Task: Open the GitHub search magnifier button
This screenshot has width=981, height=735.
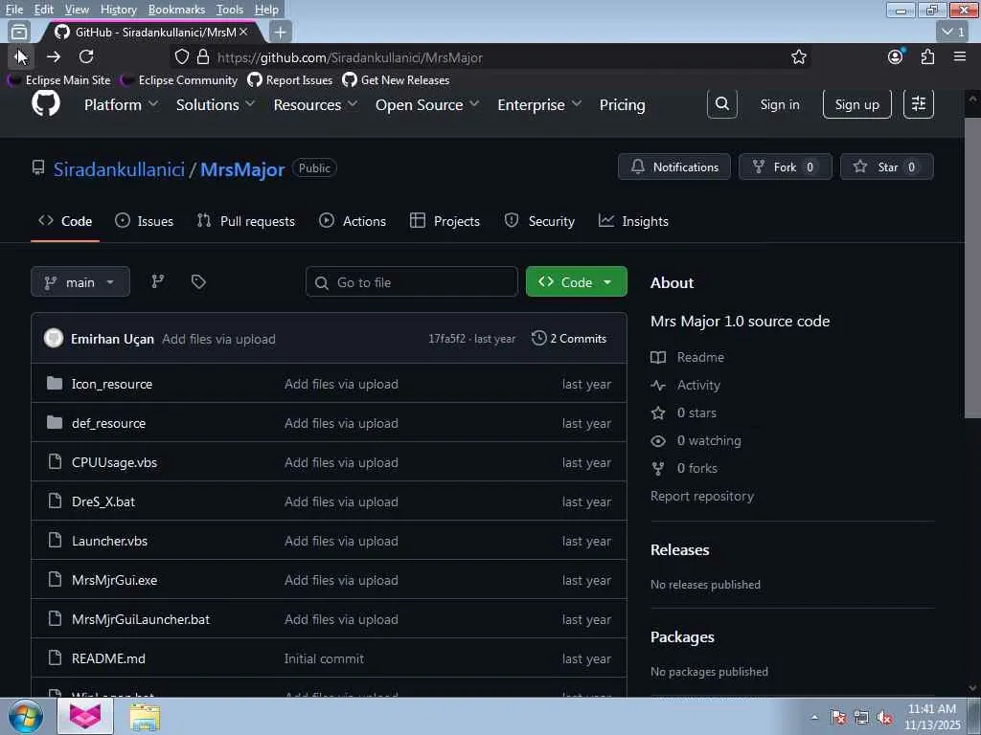Action: pos(722,103)
